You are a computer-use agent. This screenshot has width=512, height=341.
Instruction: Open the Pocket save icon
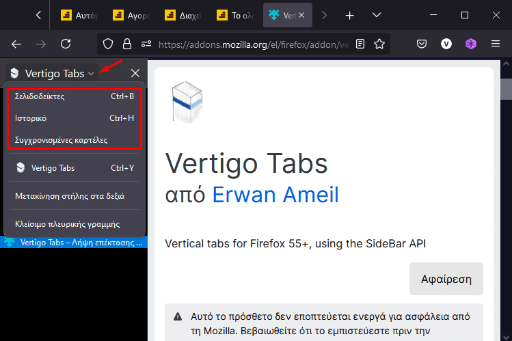click(422, 44)
